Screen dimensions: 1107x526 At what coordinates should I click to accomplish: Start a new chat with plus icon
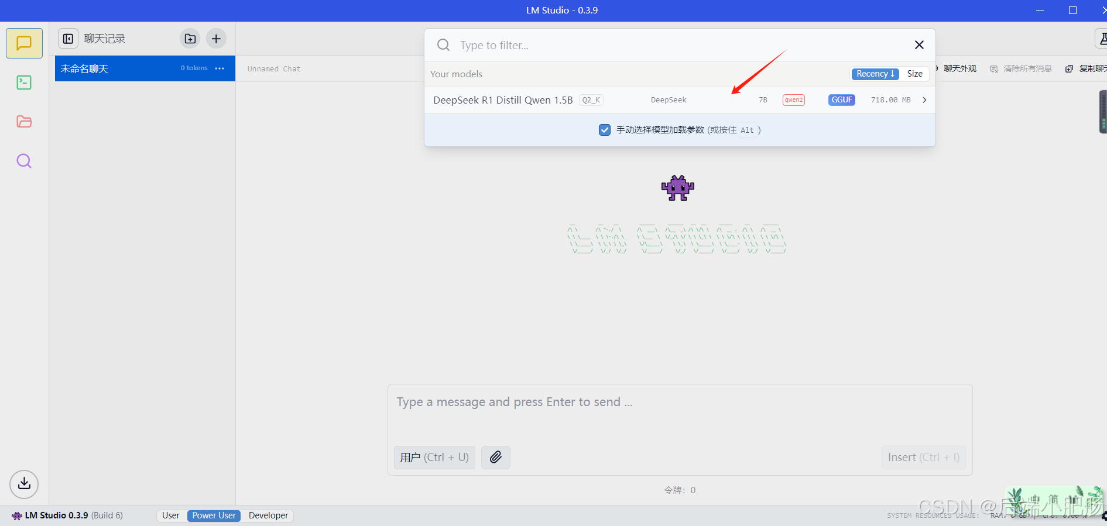click(216, 39)
